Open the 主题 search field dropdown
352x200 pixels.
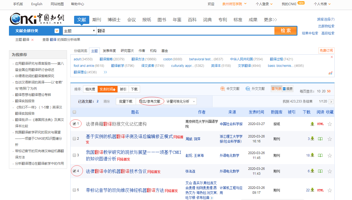point(80,31)
